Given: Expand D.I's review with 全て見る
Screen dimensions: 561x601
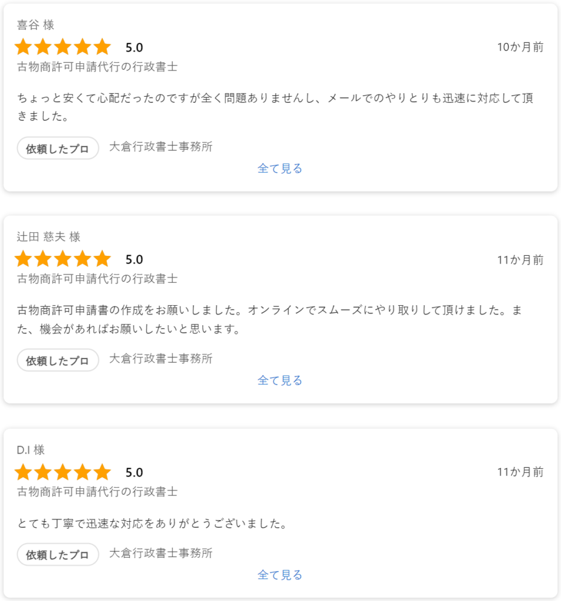Looking at the screenshot, I should click(280, 575).
